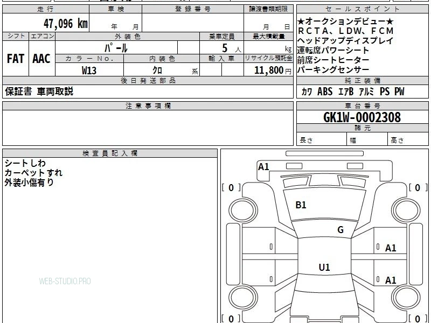The image size is (431, 323).
Task: Click the B1 mark on the hood
Action: (x=301, y=205)
